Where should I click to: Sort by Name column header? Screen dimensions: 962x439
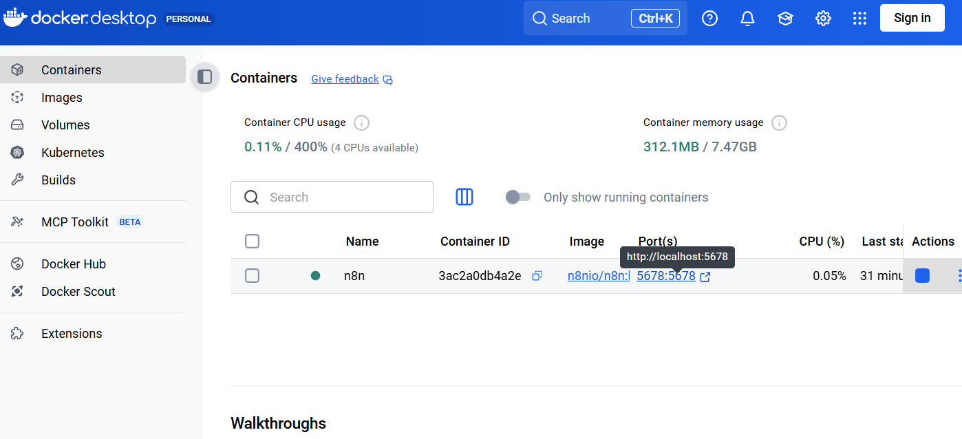362,242
